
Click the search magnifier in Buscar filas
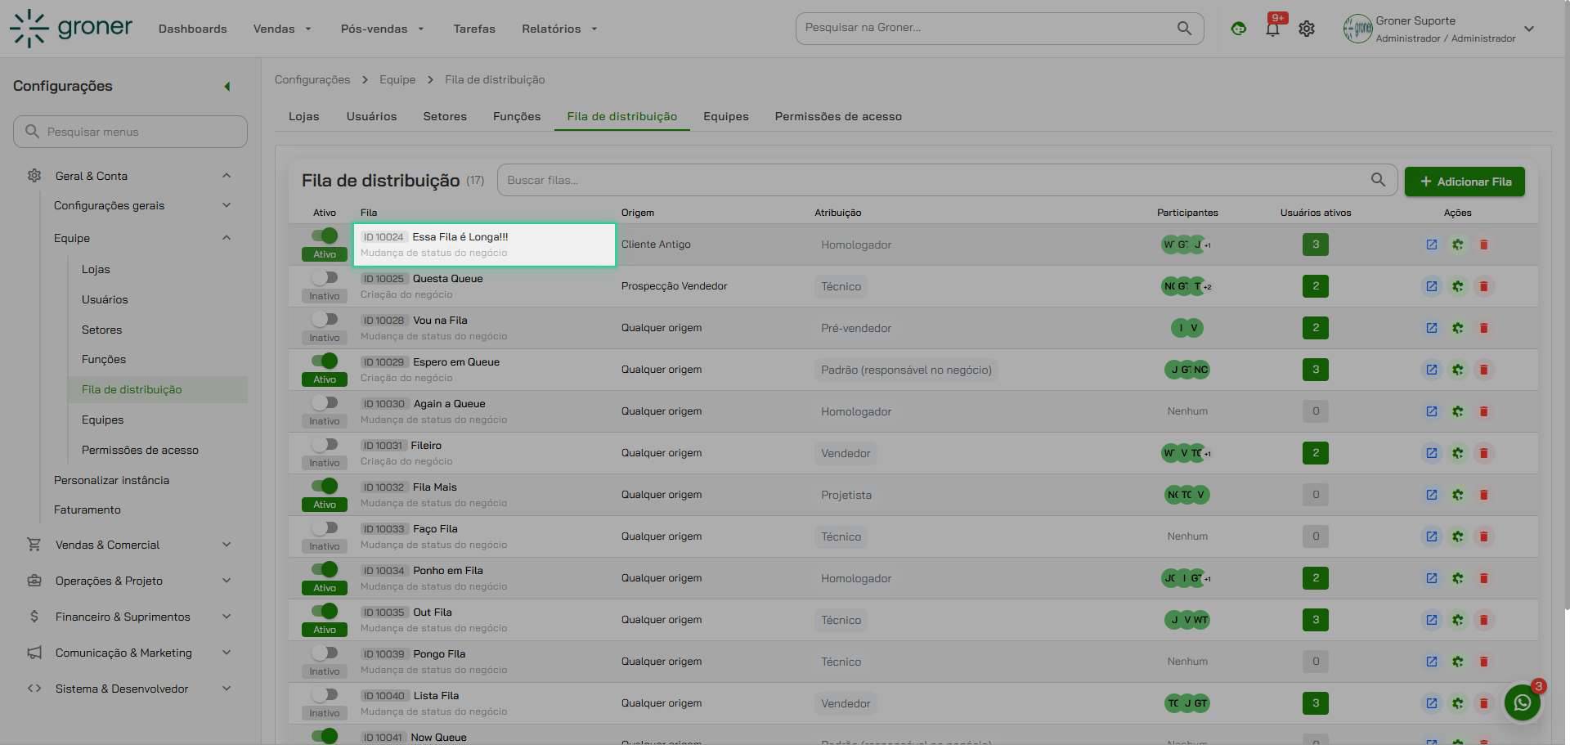1378,180
